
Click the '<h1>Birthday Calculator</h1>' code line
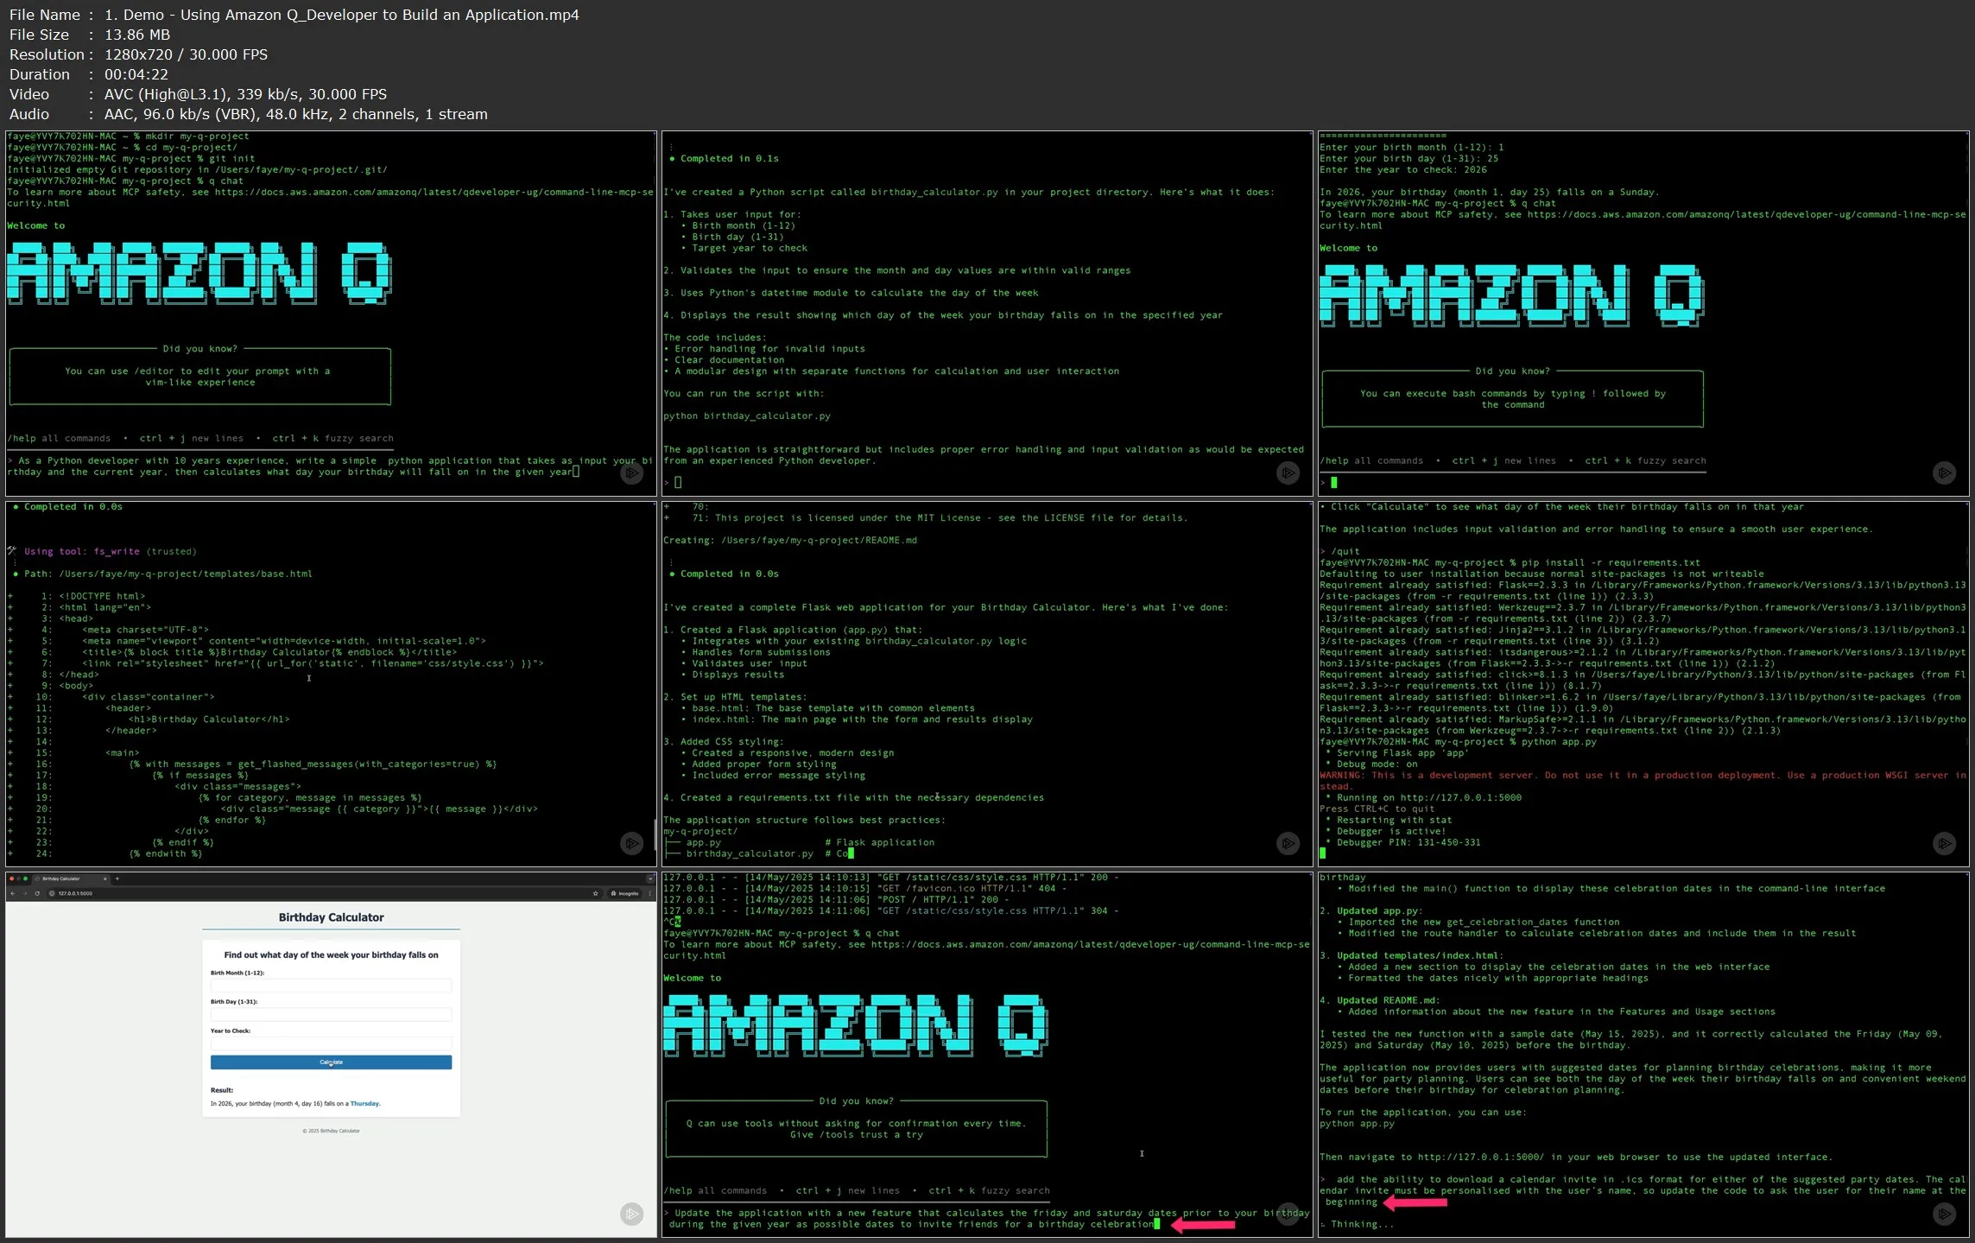tap(209, 720)
